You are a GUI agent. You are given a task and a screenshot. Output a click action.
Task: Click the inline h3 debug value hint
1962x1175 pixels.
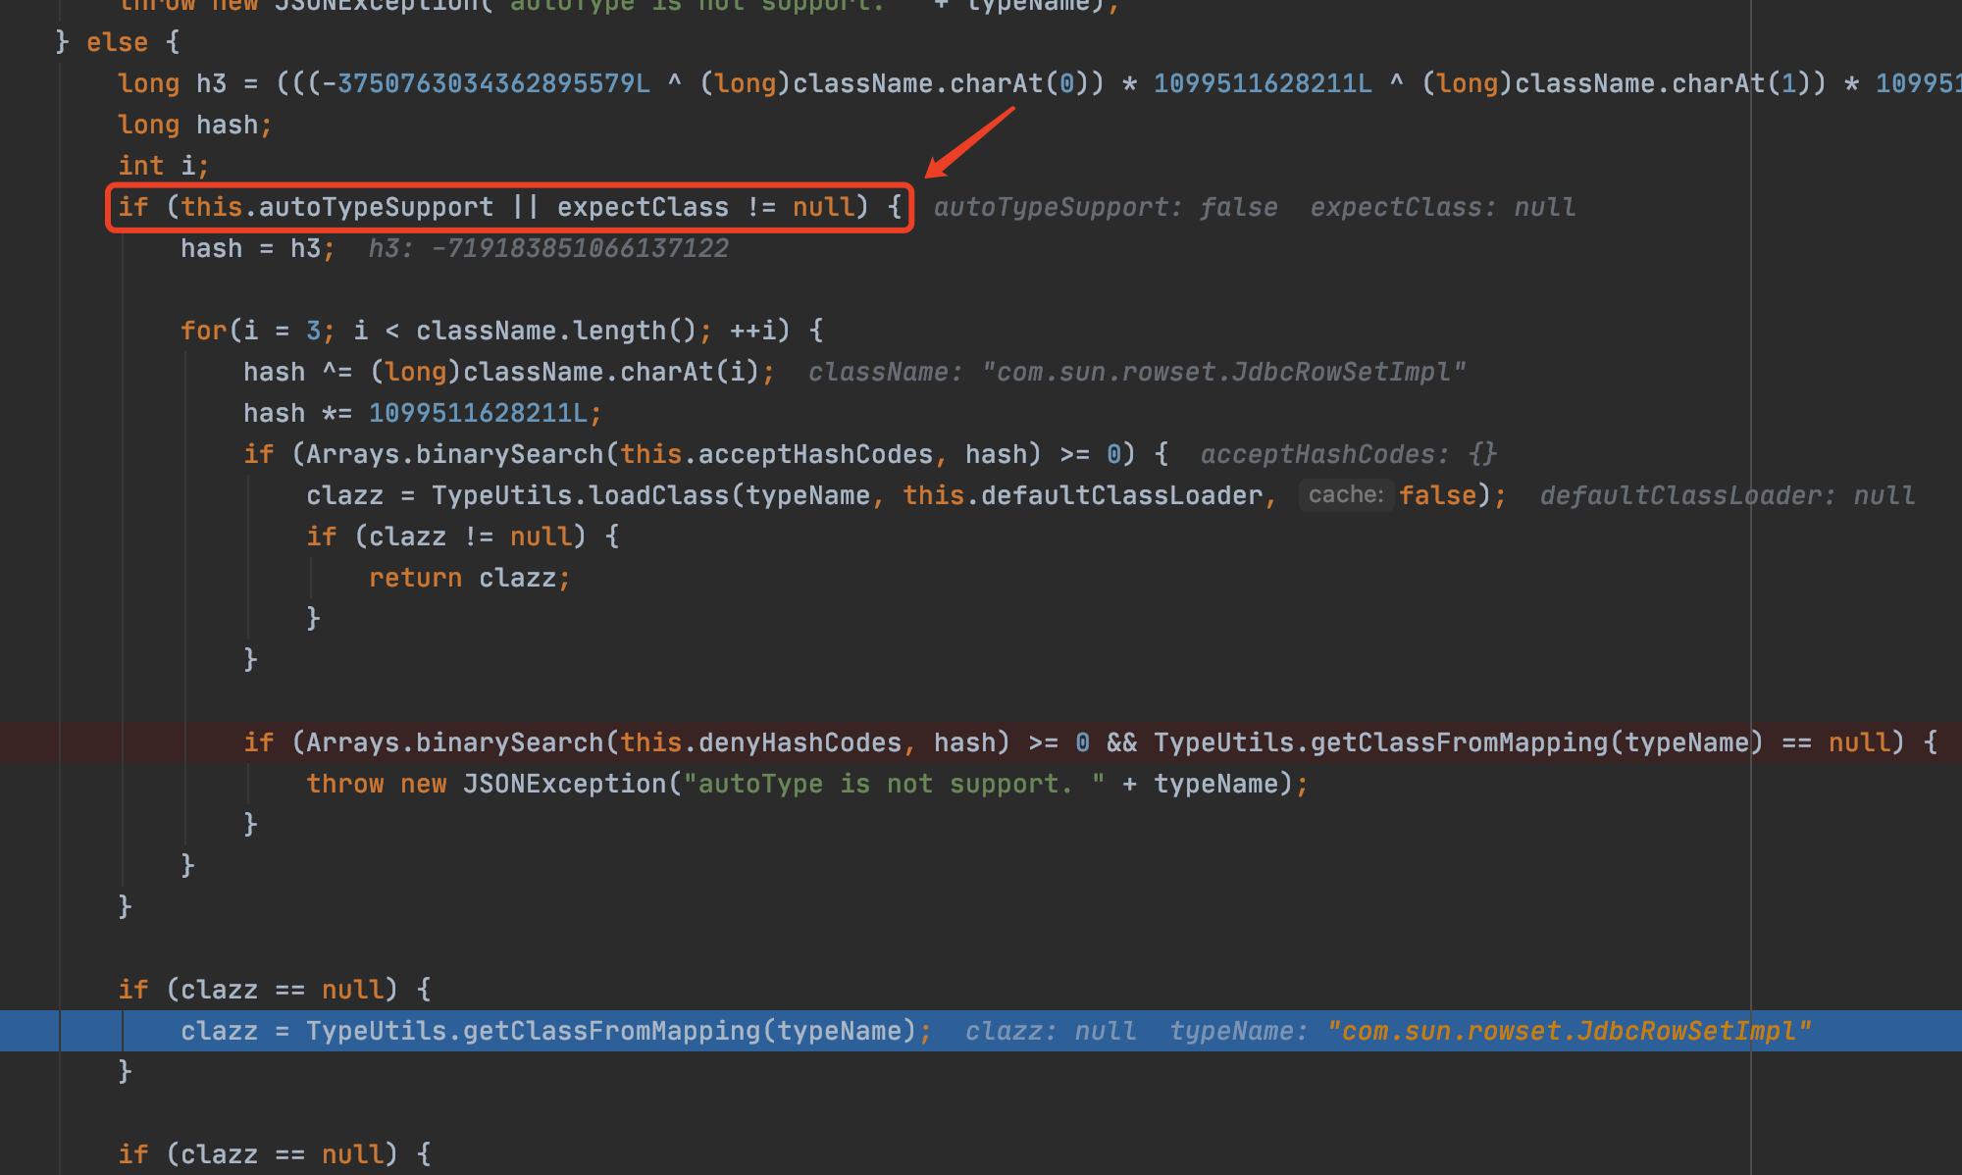coord(548,248)
